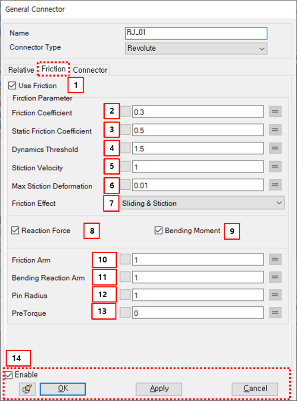This screenshot has height=401, width=297.
Task: Open parametric value editor for Friction Arm
Action: pyautogui.click(x=275, y=259)
